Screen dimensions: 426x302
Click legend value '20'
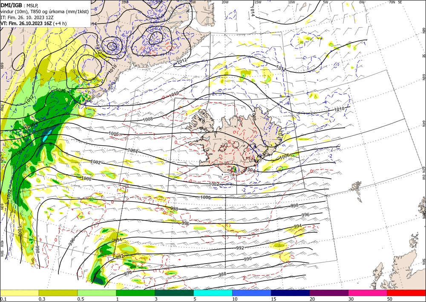312,299
